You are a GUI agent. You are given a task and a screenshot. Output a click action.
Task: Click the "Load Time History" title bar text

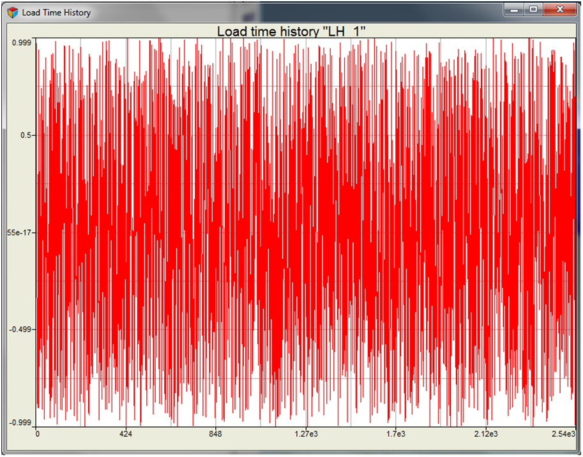coord(56,13)
